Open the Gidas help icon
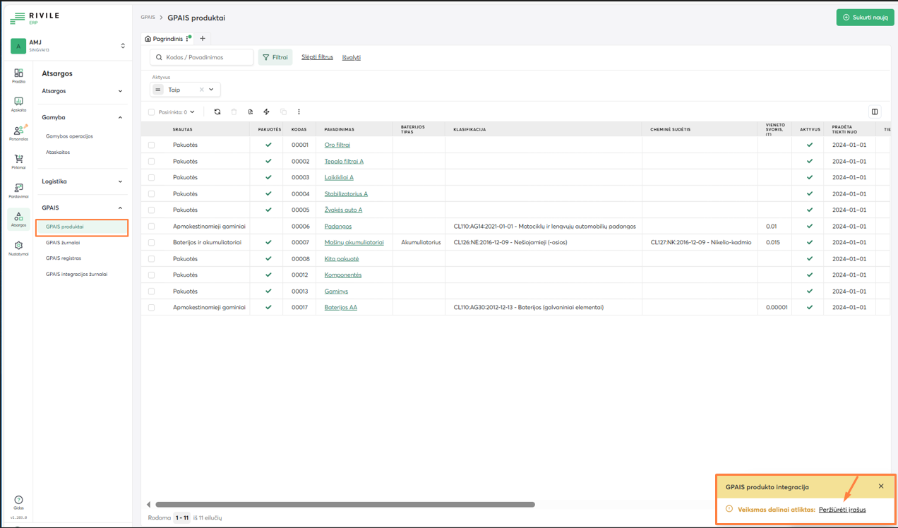This screenshot has height=528, width=898. point(18,501)
